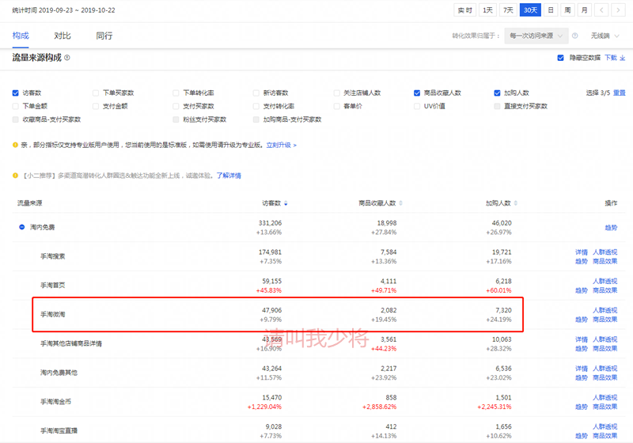Switch to the 对比 tab
The image size is (633, 443).
[x=63, y=36]
